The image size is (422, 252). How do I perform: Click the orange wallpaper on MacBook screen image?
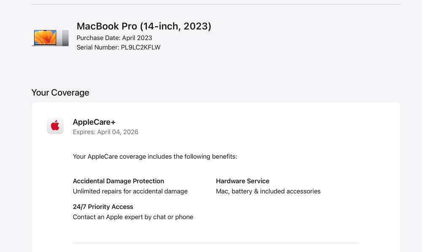[x=45, y=37]
